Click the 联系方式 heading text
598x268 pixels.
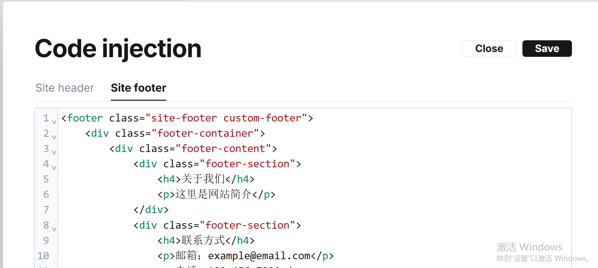(x=203, y=240)
